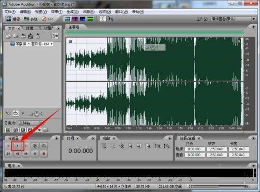The height and width of the screenshot is (192, 260).
Task: Open Zoom panel flyout menu
Action: click(170, 138)
